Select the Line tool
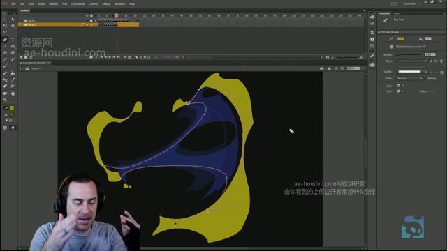447x251 pixels. point(5,46)
